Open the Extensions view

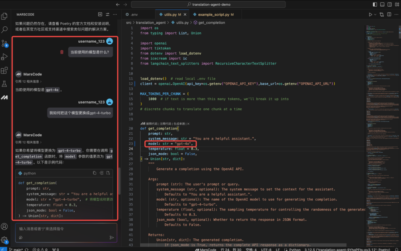(x=4, y=71)
